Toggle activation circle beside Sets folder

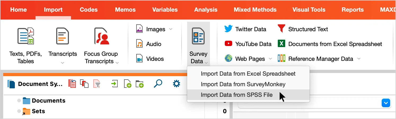tap(19, 111)
